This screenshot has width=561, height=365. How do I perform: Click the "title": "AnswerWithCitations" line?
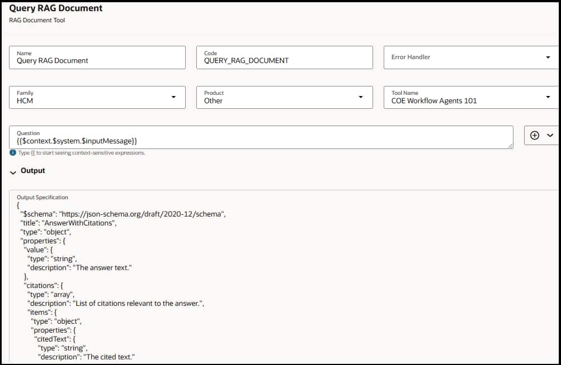click(68, 223)
